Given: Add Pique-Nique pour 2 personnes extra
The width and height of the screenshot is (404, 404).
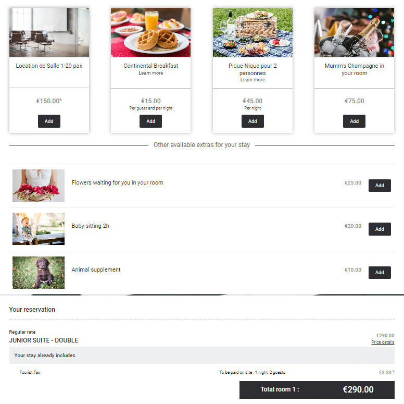Looking at the screenshot, I should coord(253,121).
